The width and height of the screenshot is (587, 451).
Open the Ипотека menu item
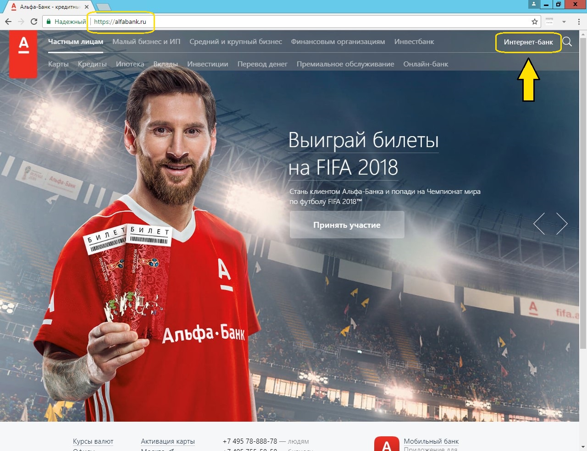130,64
